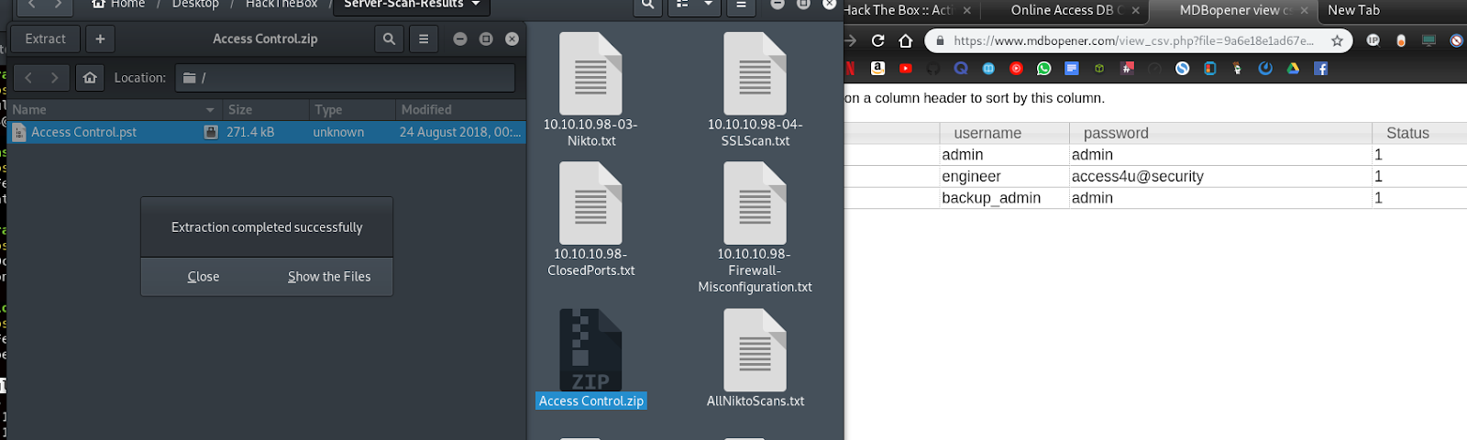Viewport: 1467px width, 440px height.
Task: Sort table by password column header
Action: pyautogui.click(x=1220, y=133)
